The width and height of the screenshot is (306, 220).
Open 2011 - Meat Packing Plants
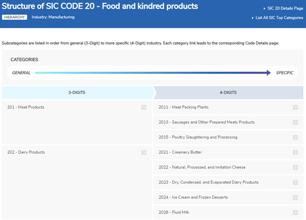(183, 107)
